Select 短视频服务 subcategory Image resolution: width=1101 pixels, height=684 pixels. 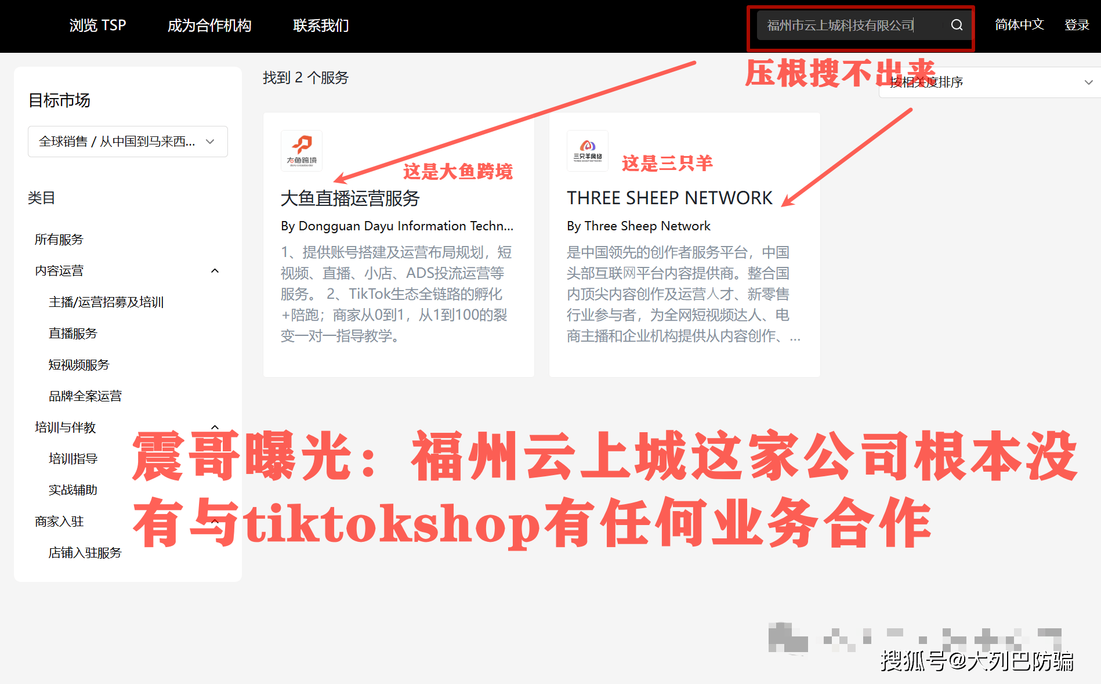(x=79, y=365)
